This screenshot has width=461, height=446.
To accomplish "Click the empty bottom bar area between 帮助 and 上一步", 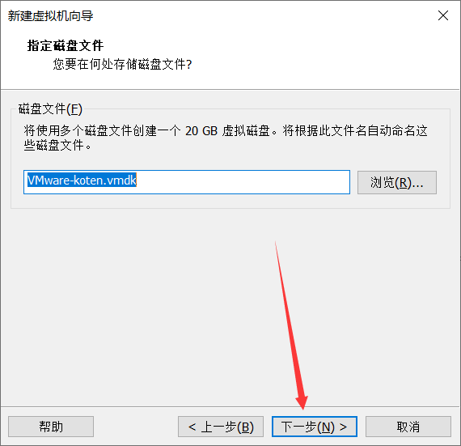I will pos(136,427).
